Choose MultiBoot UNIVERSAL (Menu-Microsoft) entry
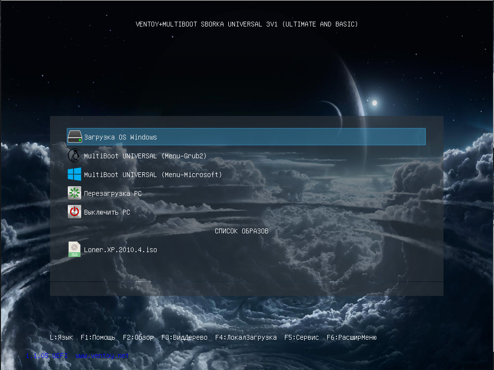 pos(153,175)
